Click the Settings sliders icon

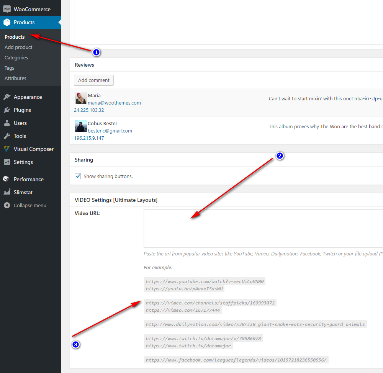[x=7, y=162]
